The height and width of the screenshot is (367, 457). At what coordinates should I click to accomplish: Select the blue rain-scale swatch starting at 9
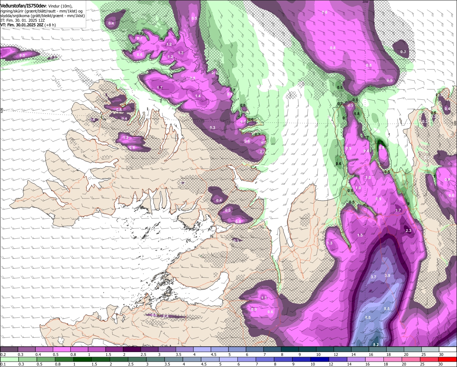tap(301, 359)
